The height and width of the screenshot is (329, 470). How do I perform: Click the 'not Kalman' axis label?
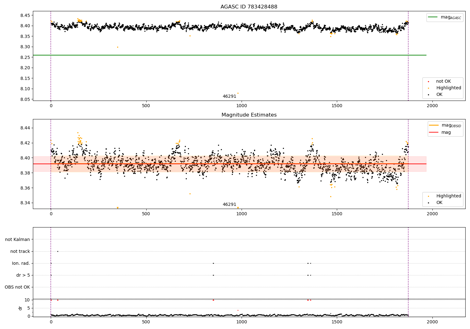coord(18,239)
